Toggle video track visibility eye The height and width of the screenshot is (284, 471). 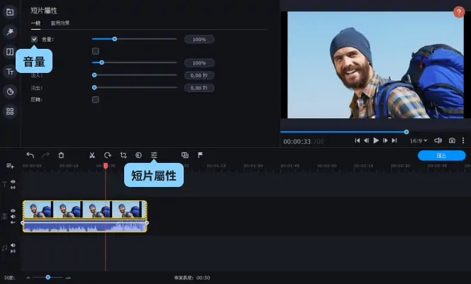[x=13, y=210]
